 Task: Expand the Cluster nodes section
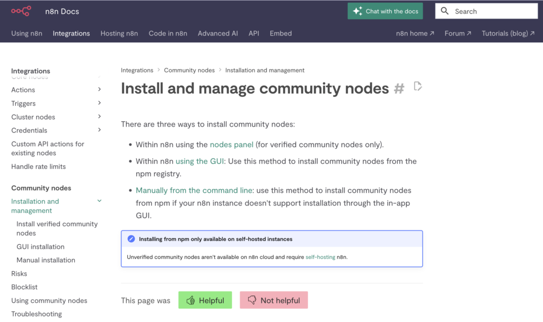point(99,117)
